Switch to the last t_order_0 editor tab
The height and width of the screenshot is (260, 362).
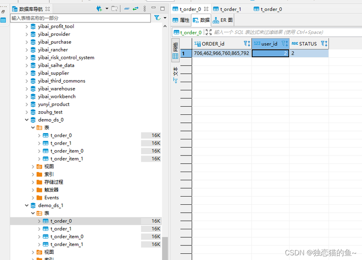pyautogui.click(x=268, y=9)
